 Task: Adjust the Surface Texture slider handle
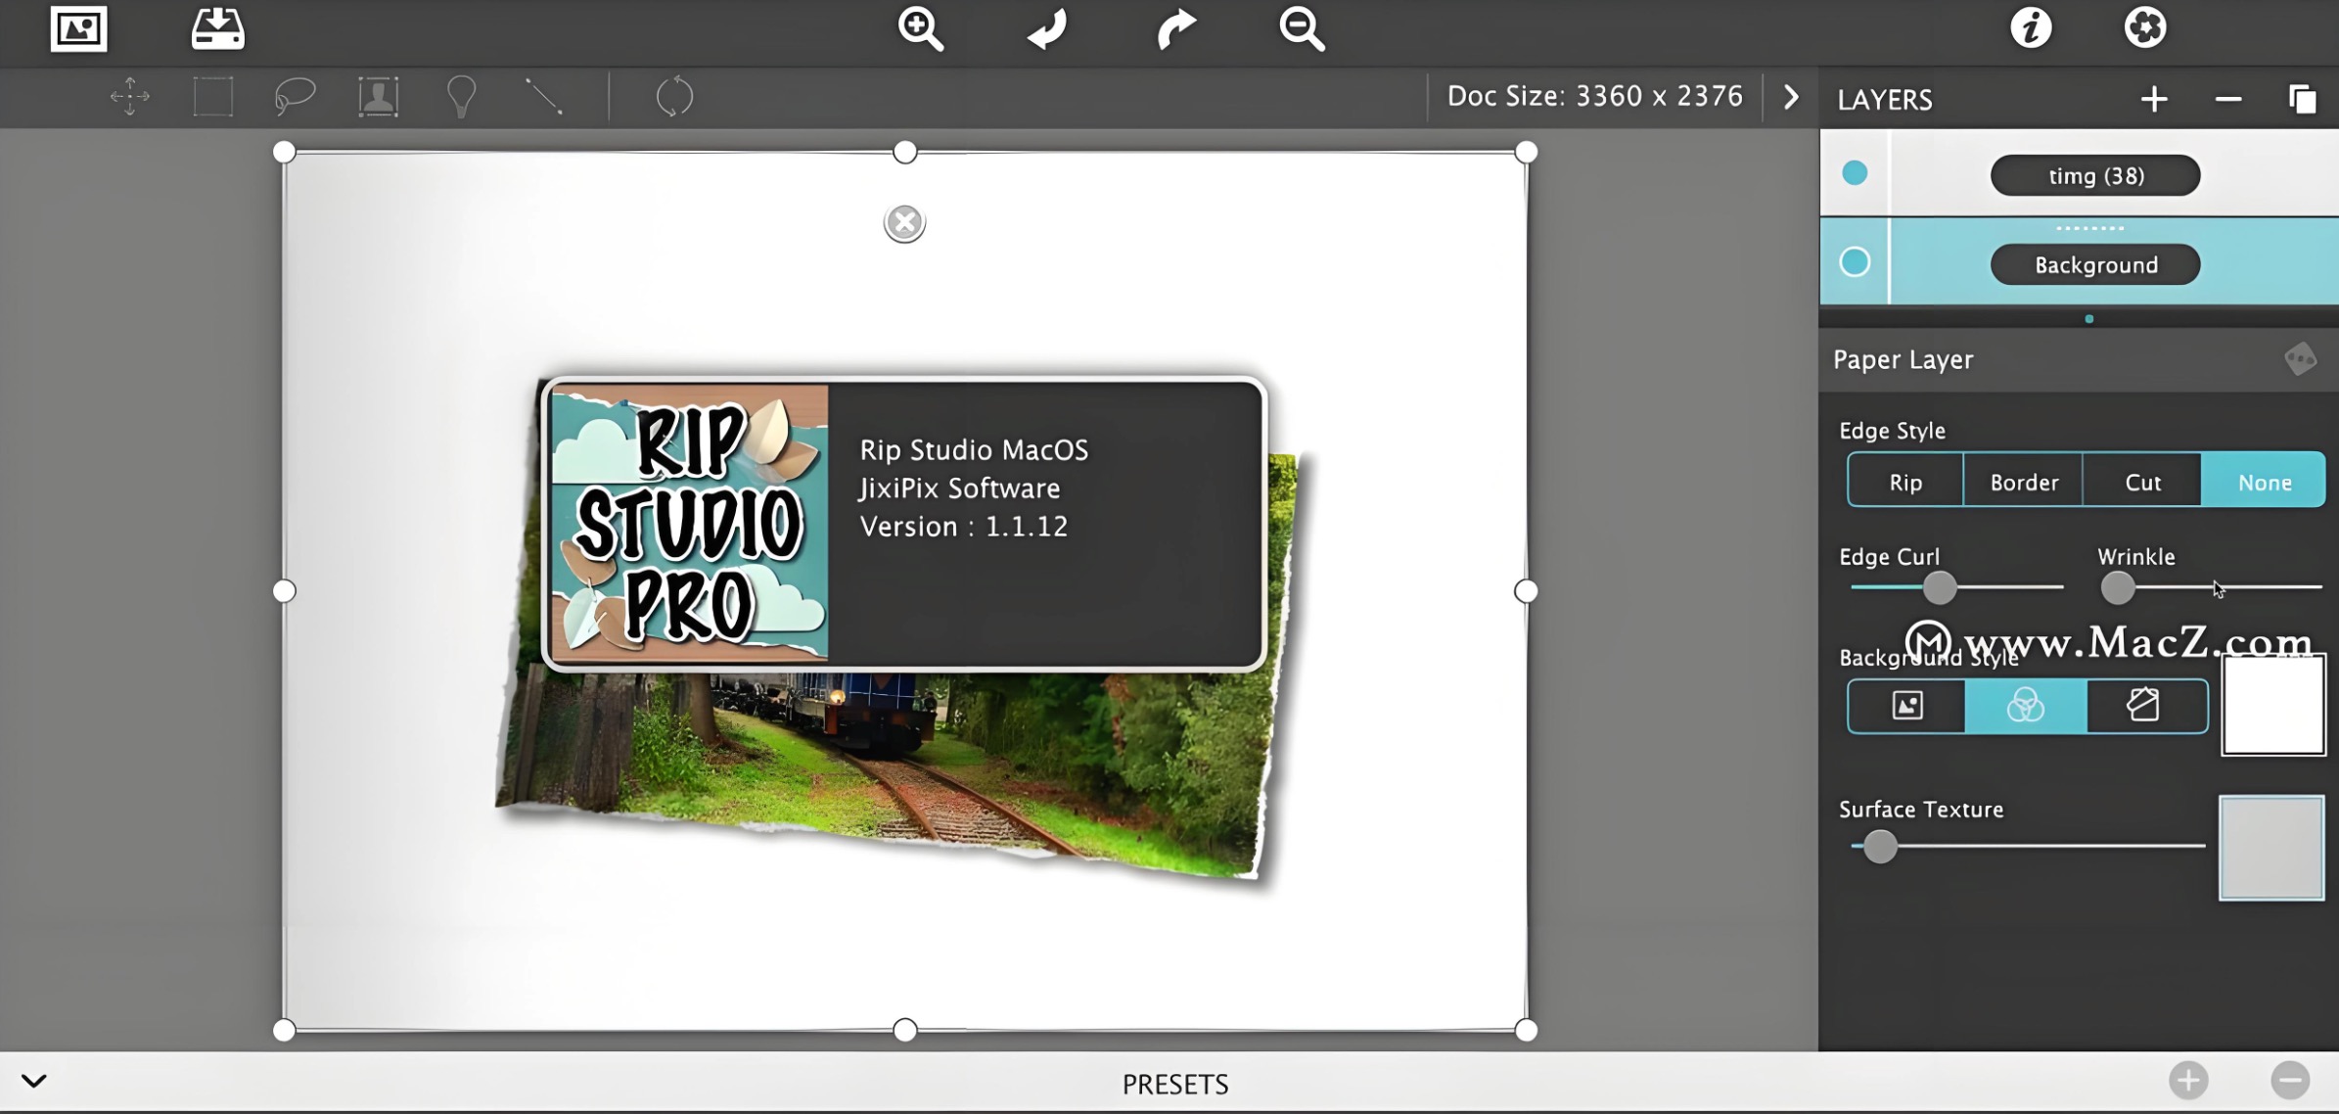pos(1879,846)
